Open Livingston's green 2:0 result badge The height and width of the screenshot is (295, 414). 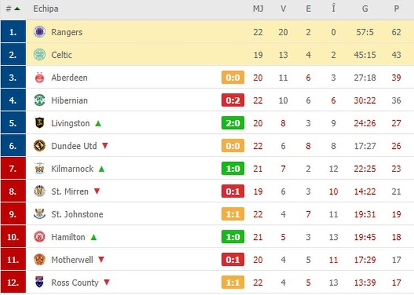[x=232, y=123]
